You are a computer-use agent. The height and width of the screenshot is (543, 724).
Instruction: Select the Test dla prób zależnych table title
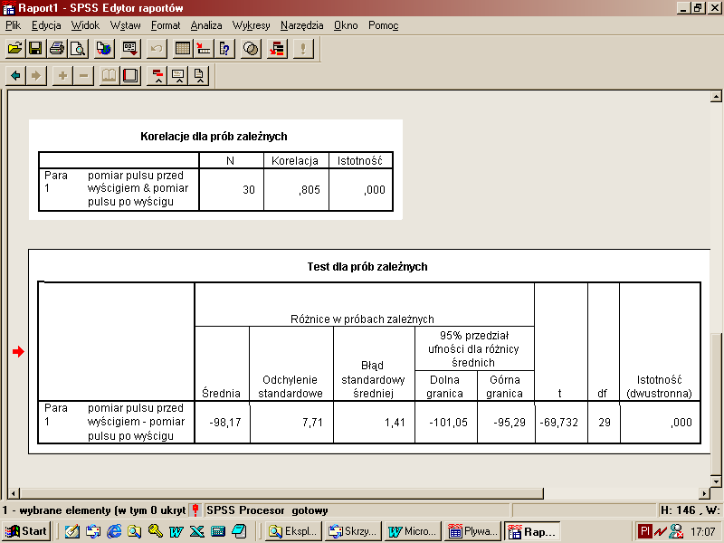pyautogui.click(x=367, y=267)
